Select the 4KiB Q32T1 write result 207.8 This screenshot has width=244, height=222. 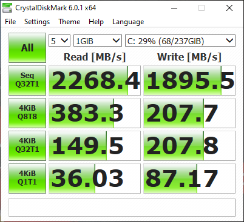click(x=189, y=146)
